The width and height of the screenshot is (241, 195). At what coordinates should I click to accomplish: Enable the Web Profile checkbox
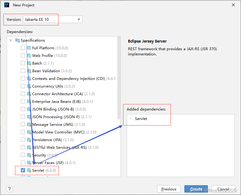[x=23, y=55]
